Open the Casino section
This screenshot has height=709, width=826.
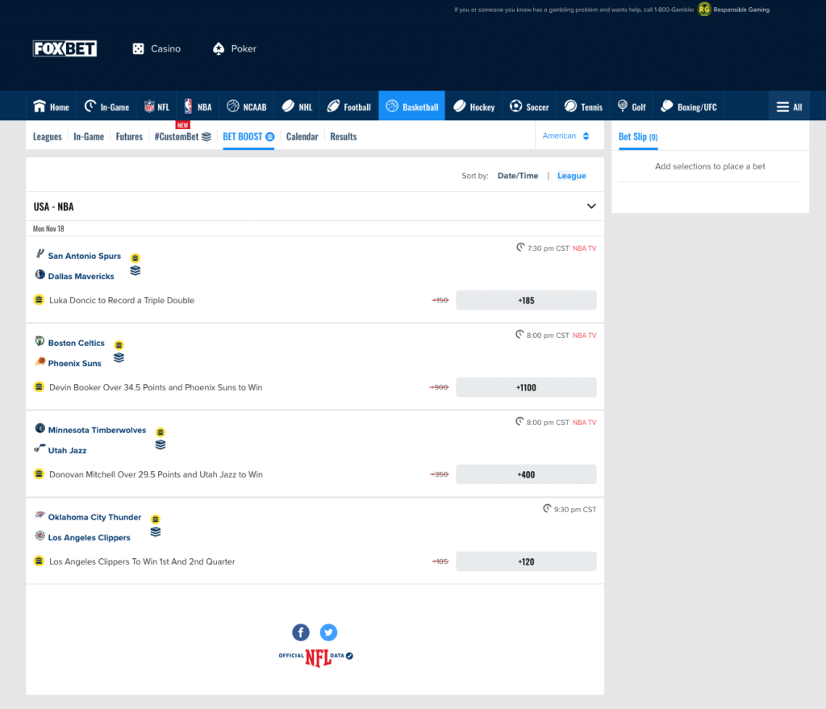156,48
